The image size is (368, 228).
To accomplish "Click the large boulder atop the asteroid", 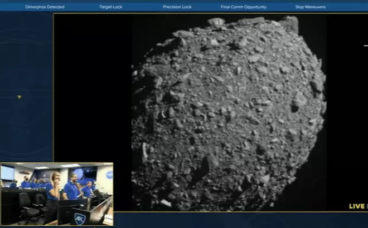I will tap(216, 22).
